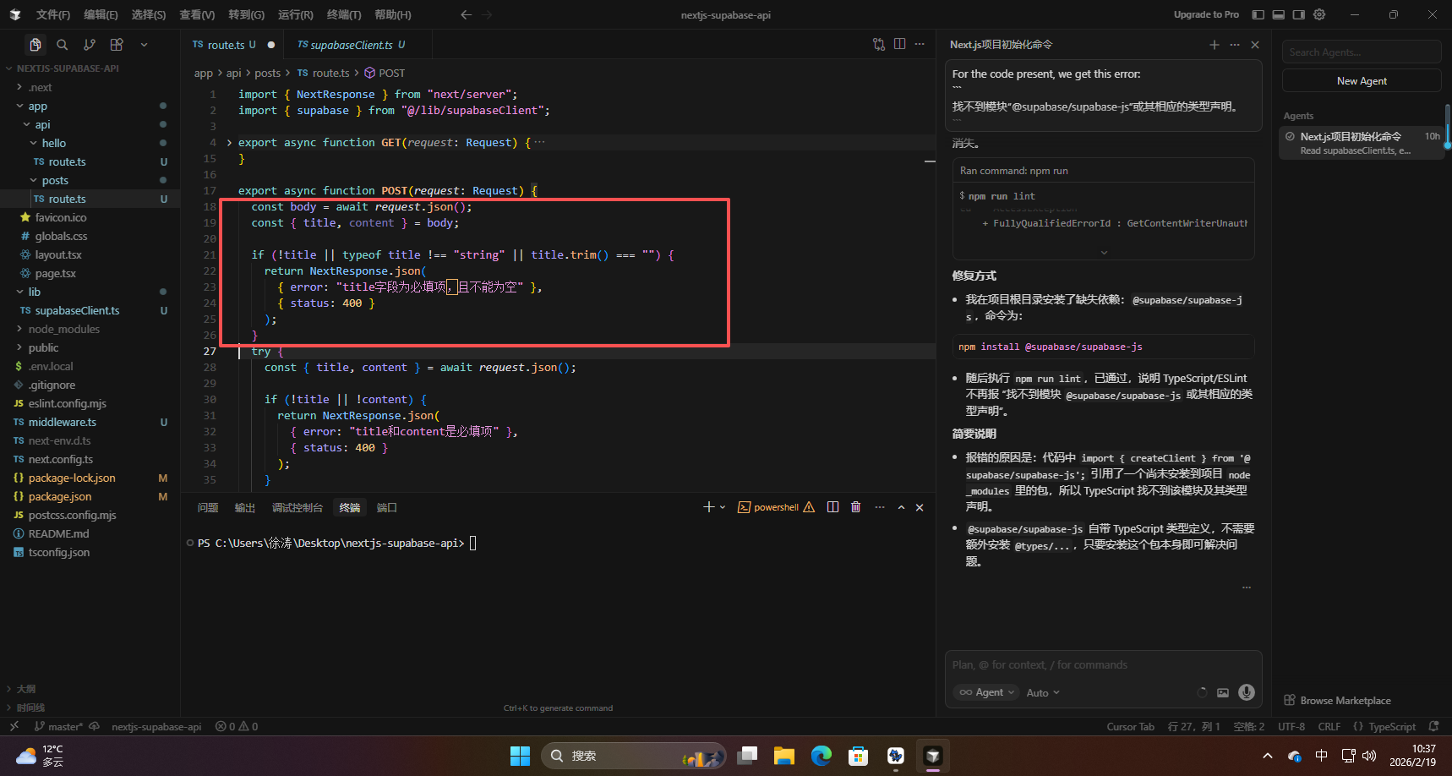The height and width of the screenshot is (776, 1452).
Task: Open the Agent mode dropdown
Action: coord(986,692)
